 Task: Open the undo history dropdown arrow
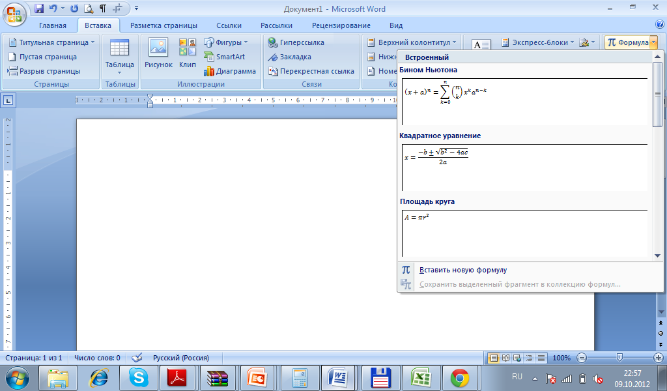63,8
